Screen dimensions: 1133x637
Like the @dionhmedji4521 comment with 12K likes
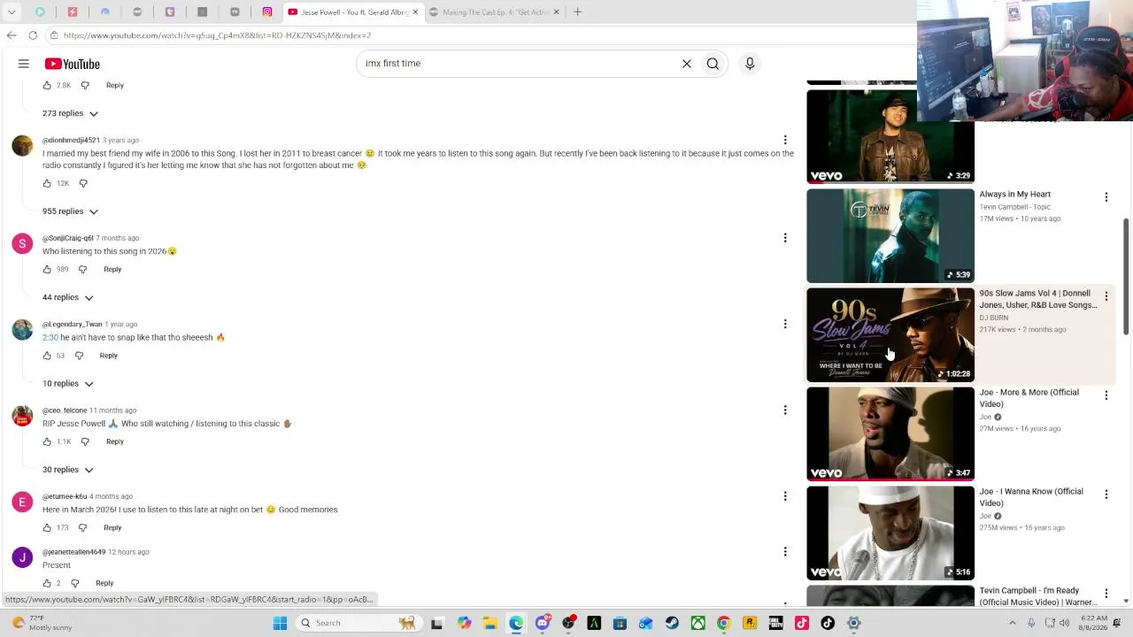(x=47, y=183)
